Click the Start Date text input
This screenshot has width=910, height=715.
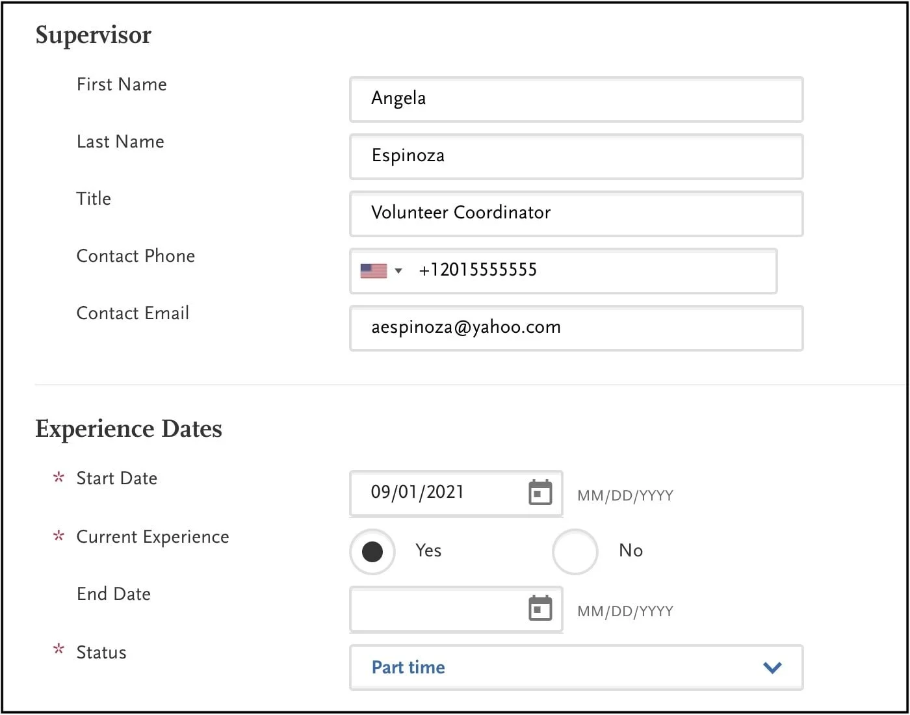click(x=442, y=493)
